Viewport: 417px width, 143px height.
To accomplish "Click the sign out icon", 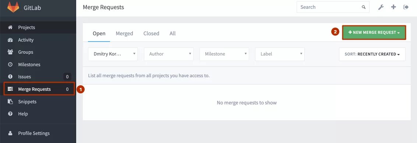I will click(406, 7).
